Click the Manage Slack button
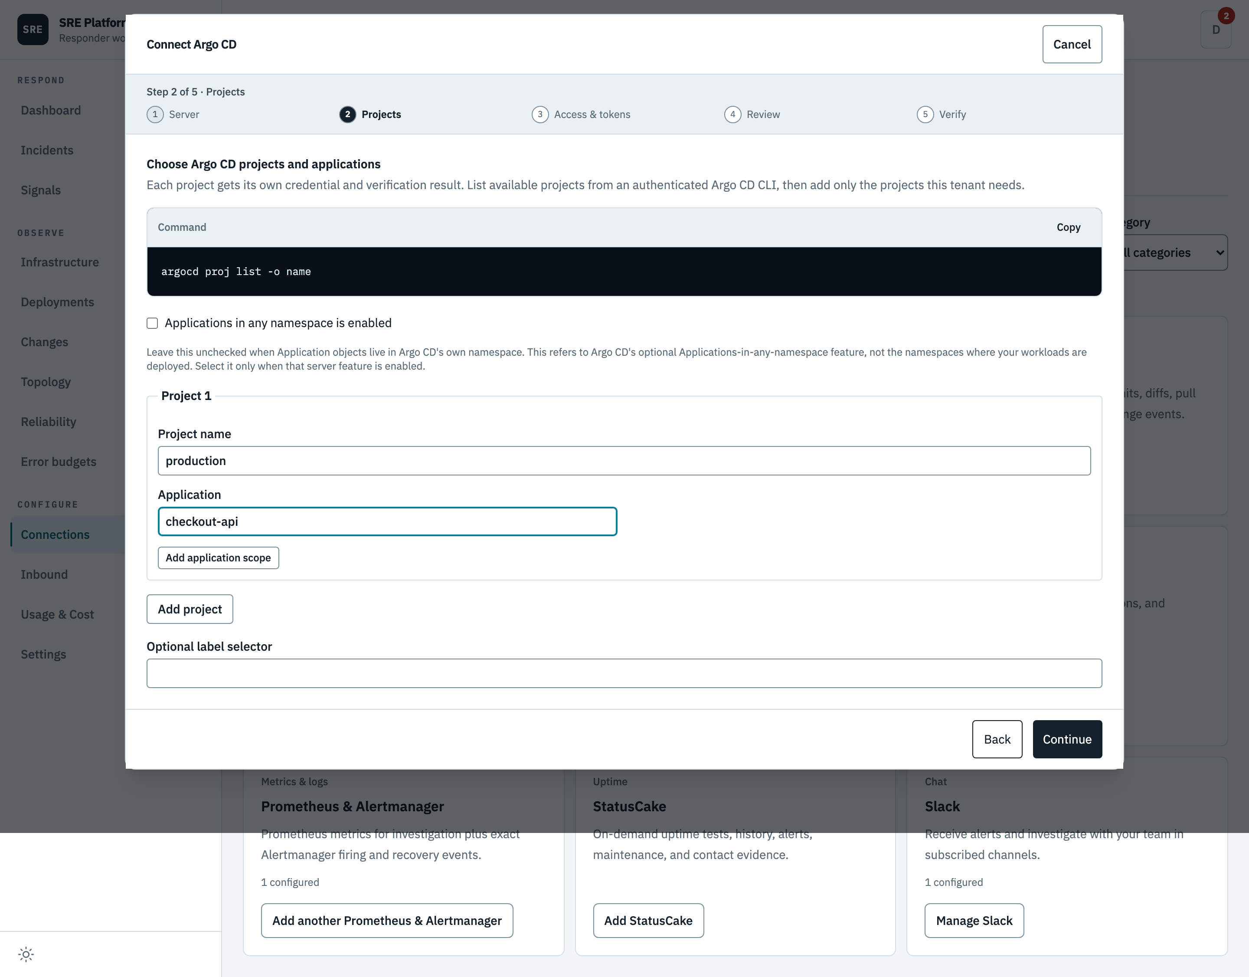 click(974, 920)
